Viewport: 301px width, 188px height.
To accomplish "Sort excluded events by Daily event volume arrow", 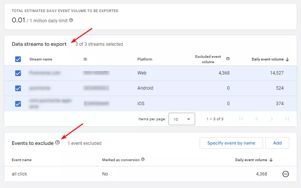I will coord(271,160).
